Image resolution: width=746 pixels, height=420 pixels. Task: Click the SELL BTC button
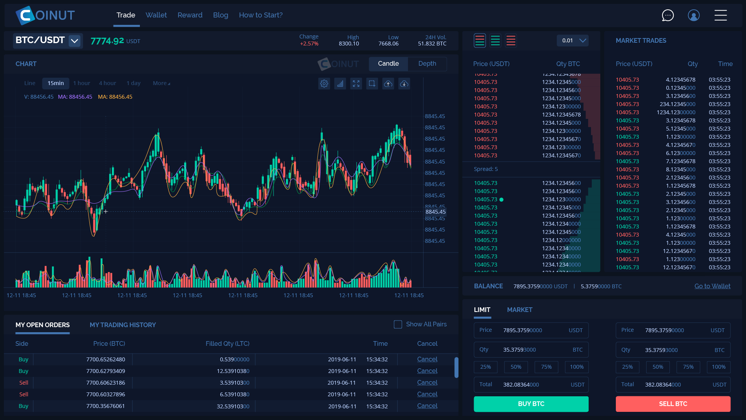click(x=673, y=404)
